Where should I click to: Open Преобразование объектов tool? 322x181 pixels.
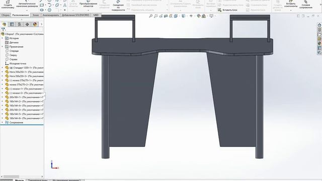coord(89,4)
